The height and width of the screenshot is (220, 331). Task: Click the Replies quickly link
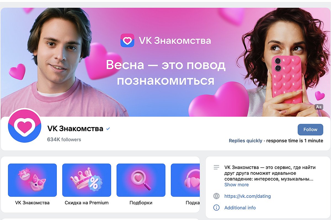245,141
